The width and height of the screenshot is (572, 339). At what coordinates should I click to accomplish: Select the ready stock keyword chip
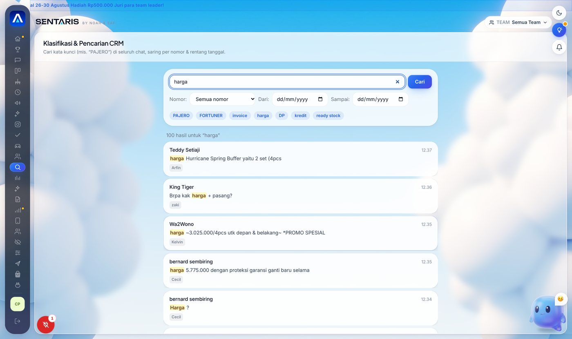(x=328, y=115)
